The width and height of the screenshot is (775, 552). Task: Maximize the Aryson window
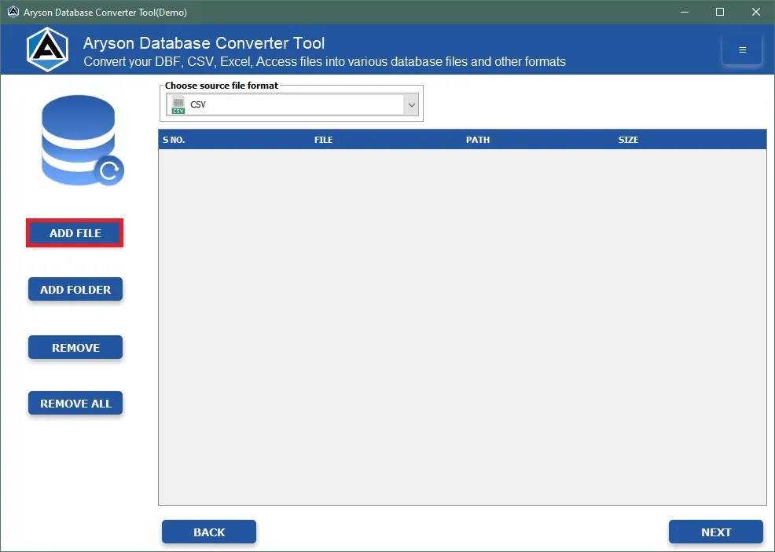click(720, 12)
